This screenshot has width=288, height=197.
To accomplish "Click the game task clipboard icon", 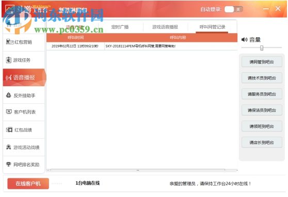I will pyautogui.click(x=9, y=60).
